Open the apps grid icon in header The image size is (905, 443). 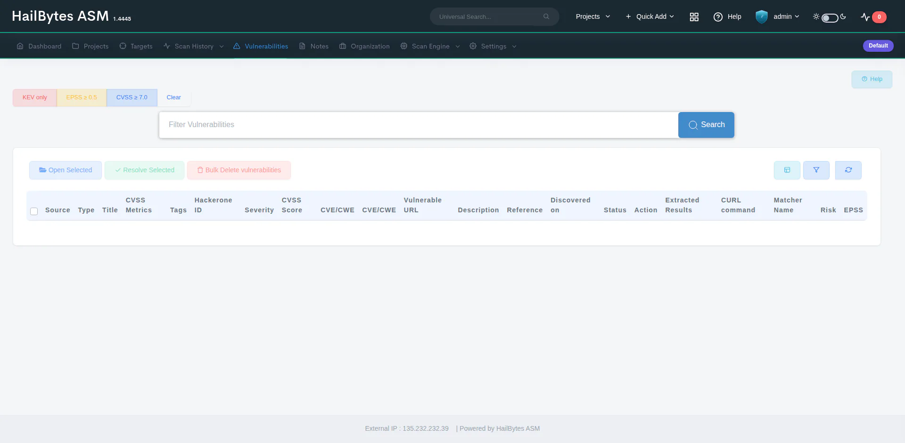[x=694, y=17]
